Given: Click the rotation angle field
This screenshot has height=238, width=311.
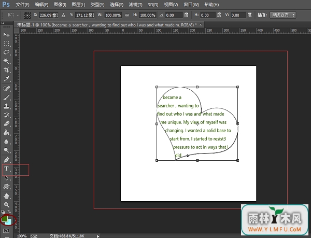Looking at the screenshot, I should [x=174, y=15].
